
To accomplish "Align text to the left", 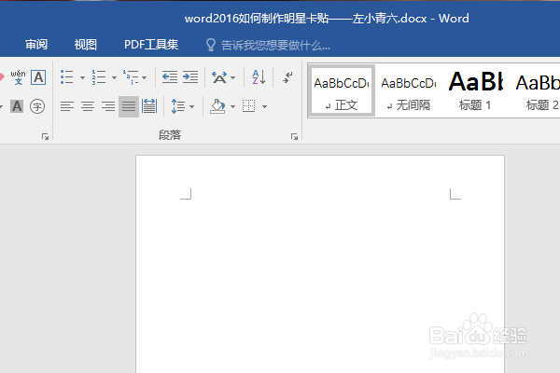I will pos(67,106).
